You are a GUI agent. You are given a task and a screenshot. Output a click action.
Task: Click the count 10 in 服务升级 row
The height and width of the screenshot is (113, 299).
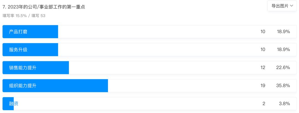click(x=263, y=50)
